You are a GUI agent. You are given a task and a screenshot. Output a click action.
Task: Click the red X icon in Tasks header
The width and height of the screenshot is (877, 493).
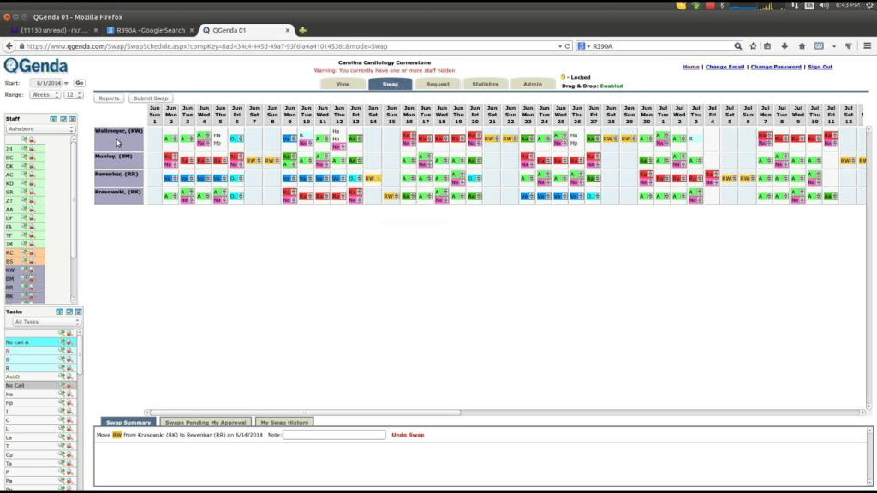tap(78, 312)
